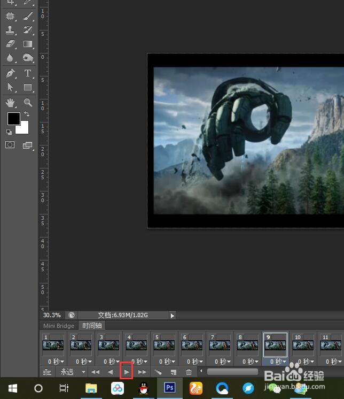
Task: Select animation frame 3 thumbnail
Action: tap(108, 345)
